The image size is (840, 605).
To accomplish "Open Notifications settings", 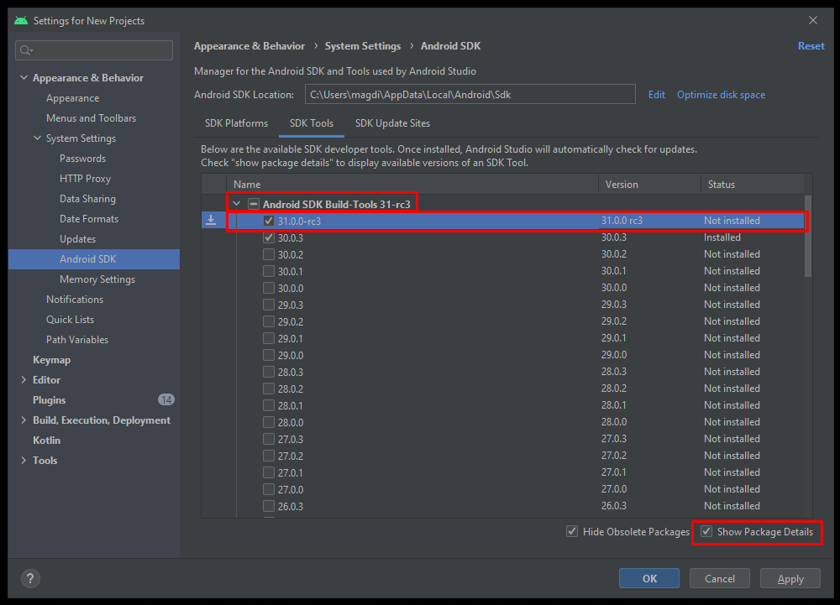I will [75, 300].
